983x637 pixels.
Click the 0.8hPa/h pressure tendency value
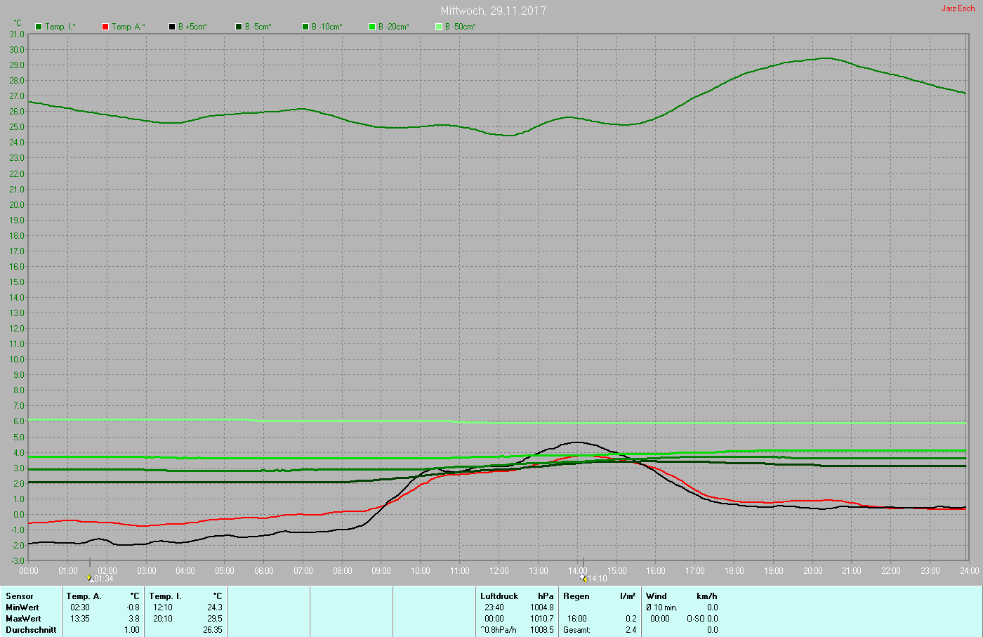pyautogui.click(x=499, y=630)
